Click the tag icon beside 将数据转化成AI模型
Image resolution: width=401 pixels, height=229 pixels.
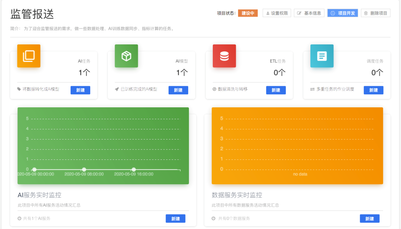(19, 89)
